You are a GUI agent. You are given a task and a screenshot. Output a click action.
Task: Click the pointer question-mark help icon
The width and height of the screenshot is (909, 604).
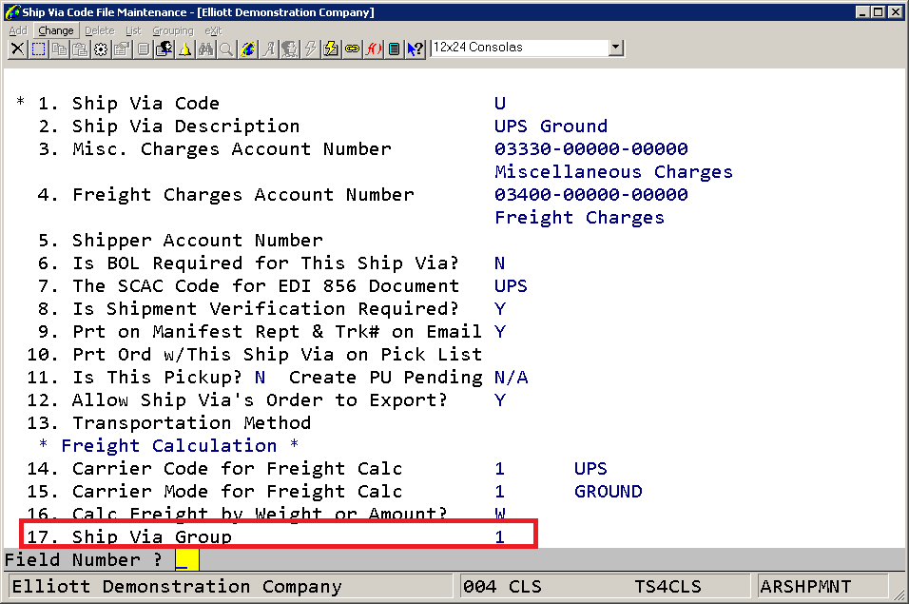416,49
